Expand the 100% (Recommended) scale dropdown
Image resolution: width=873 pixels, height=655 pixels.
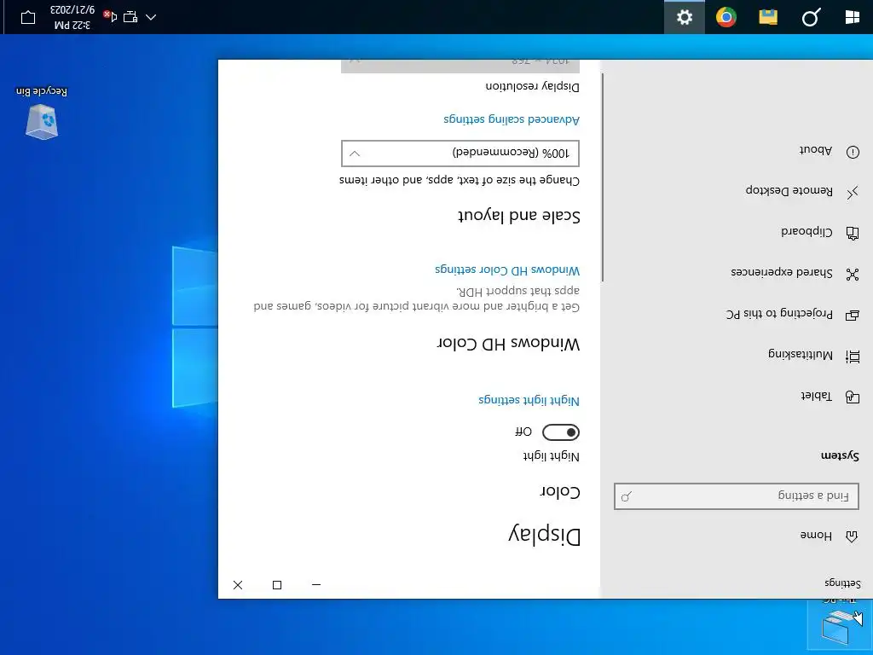tap(460, 154)
